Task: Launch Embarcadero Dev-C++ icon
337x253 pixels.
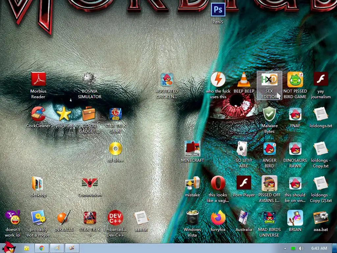Action: [115, 217]
